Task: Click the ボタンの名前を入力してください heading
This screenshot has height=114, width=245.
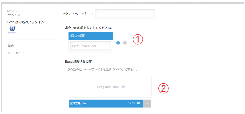Action: (x=89, y=28)
